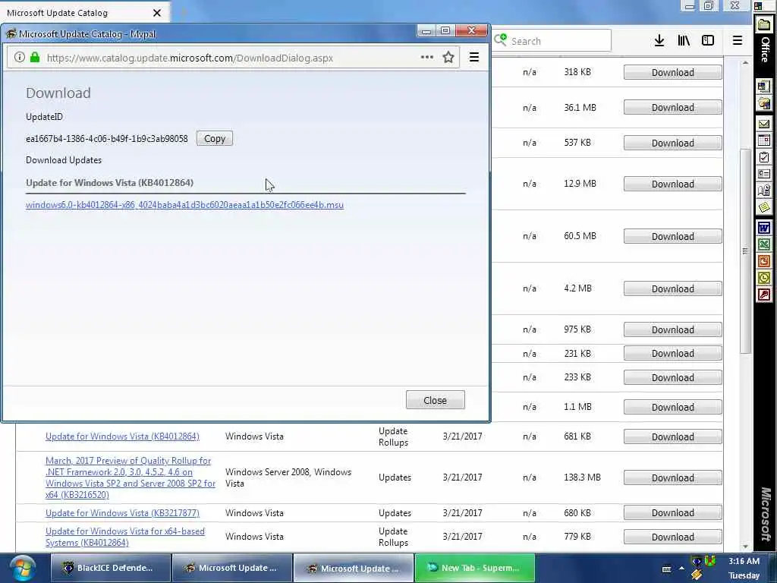The image size is (777, 583).
Task: Open the Library icon in main browser toolbar
Action: pyautogui.click(x=684, y=41)
